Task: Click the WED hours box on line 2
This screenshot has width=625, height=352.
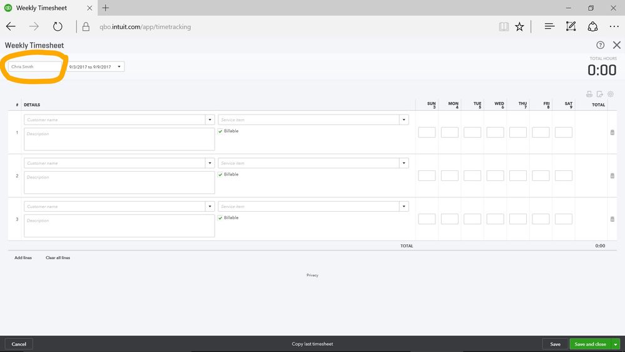Action: 495,176
